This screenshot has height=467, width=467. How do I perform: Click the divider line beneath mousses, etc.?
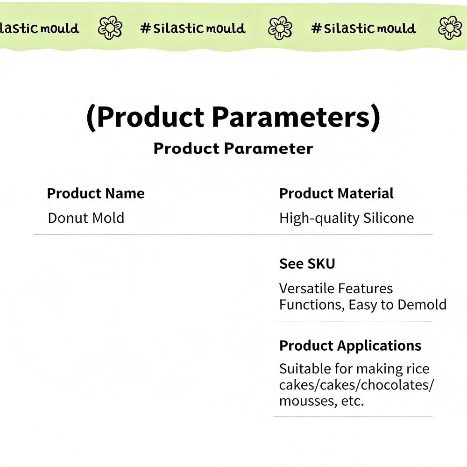pos(353,417)
